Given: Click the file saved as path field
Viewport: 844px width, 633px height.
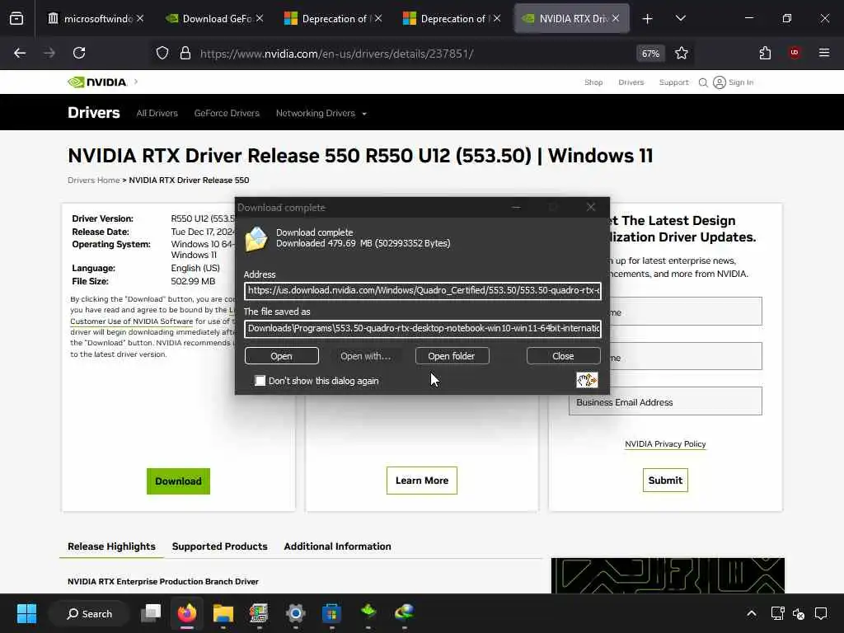Looking at the screenshot, I should click(x=423, y=328).
